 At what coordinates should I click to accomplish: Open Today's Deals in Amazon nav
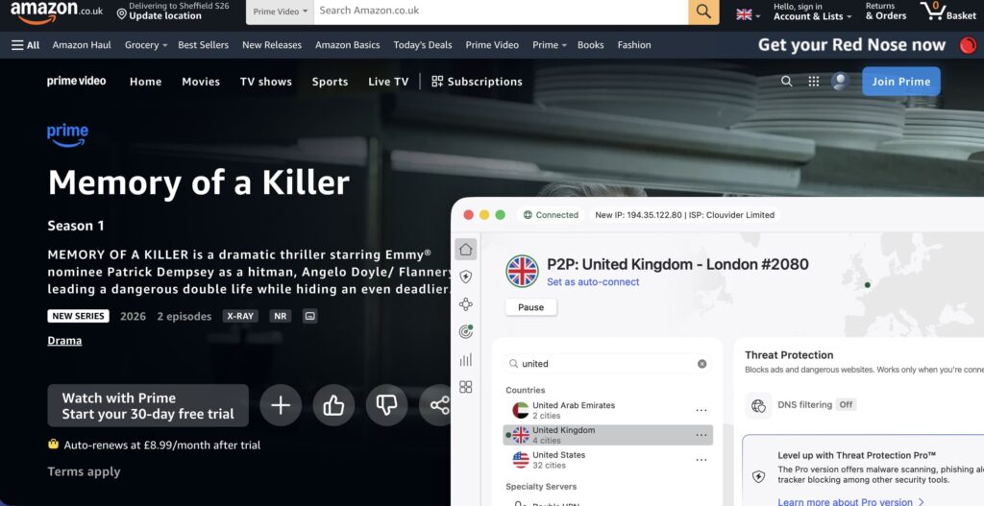click(423, 45)
